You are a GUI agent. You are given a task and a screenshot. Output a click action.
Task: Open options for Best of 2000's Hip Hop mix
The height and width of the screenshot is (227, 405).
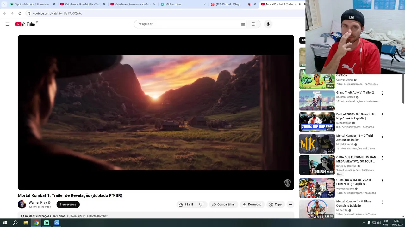tap(382, 115)
